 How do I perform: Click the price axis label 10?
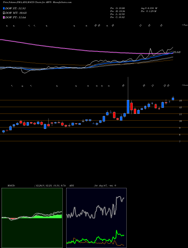tap(180, 121)
